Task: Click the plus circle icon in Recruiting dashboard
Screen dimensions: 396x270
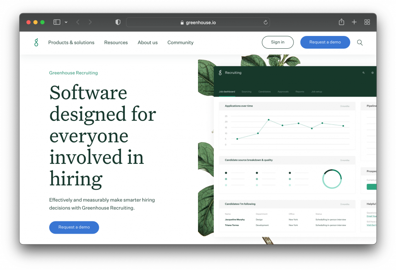Action: (x=372, y=73)
